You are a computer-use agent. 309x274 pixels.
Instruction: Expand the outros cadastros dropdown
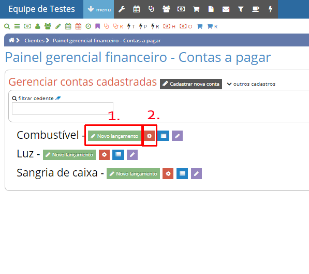(251, 84)
